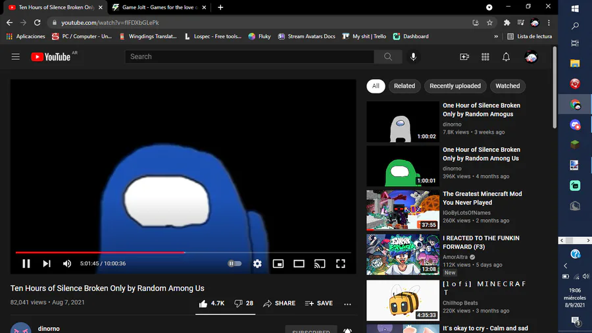The image size is (592, 333).
Task: Enable miniplayer mode
Action: [278, 263]
